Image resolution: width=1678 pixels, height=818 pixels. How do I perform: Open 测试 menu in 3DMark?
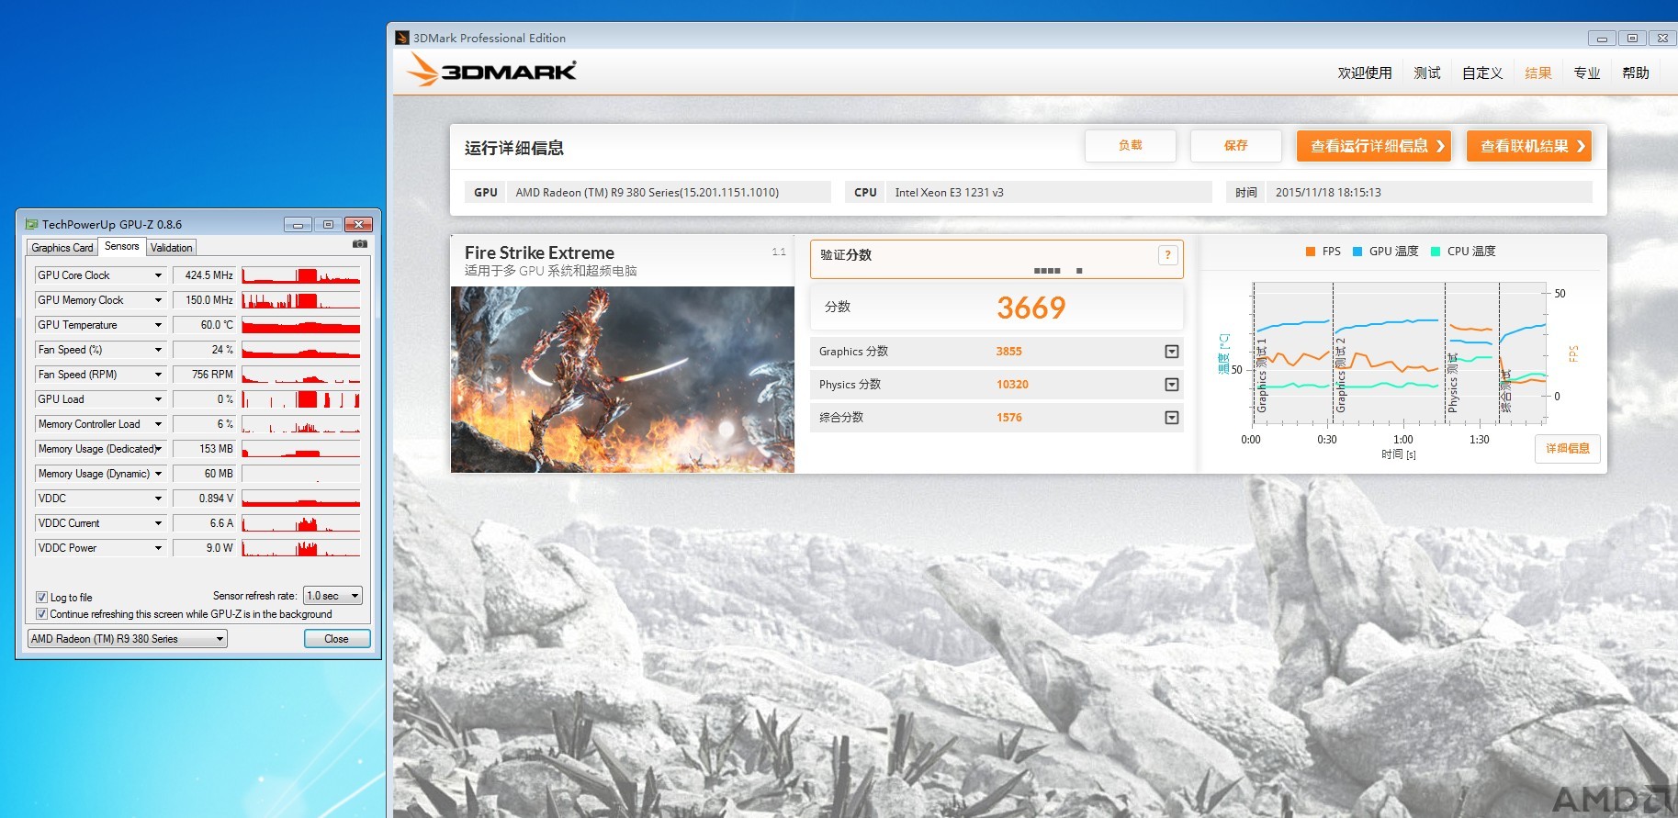tap(1427, 73)
